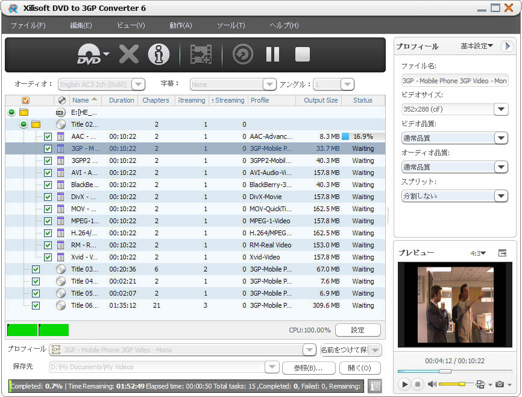522x397 pixels.
Task: Uncheck the Xvid task checkbox
Action: click(x=48, y=257)
